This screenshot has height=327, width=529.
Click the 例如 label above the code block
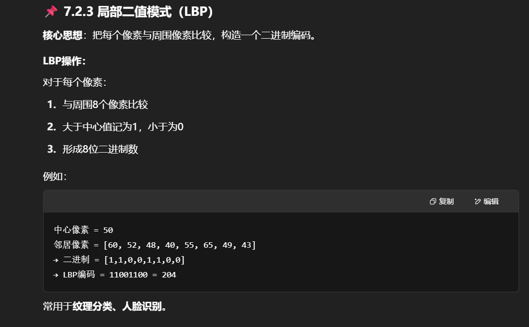[55, 176]
